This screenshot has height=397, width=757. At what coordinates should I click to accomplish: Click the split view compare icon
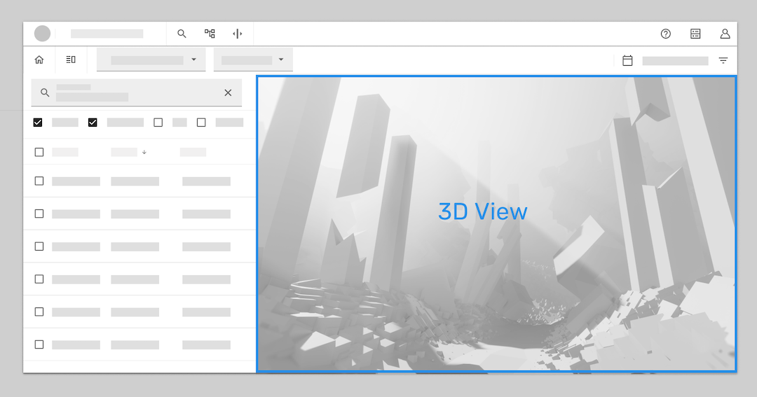[x=237, y=34]
